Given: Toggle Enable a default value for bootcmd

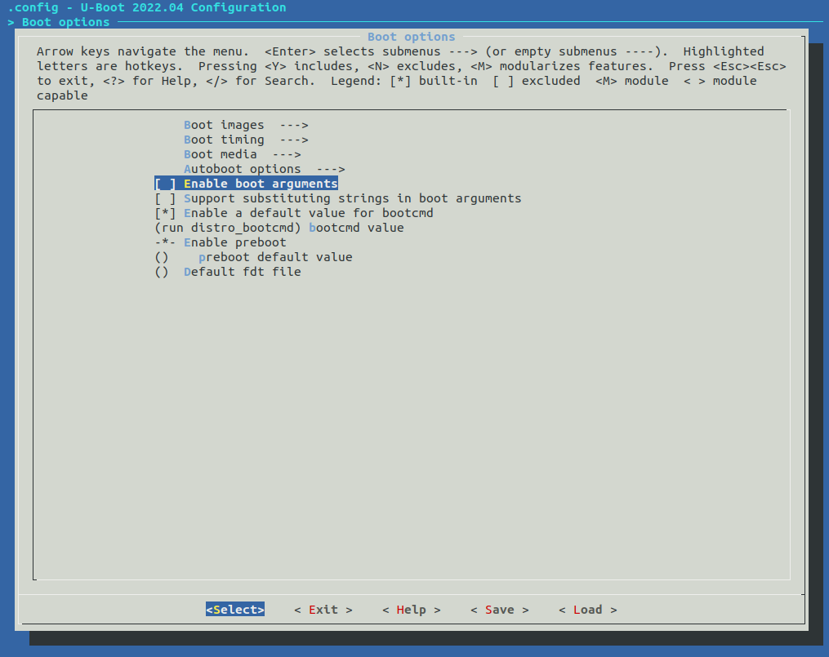Looking at the screenshot, I should point(294,213).
